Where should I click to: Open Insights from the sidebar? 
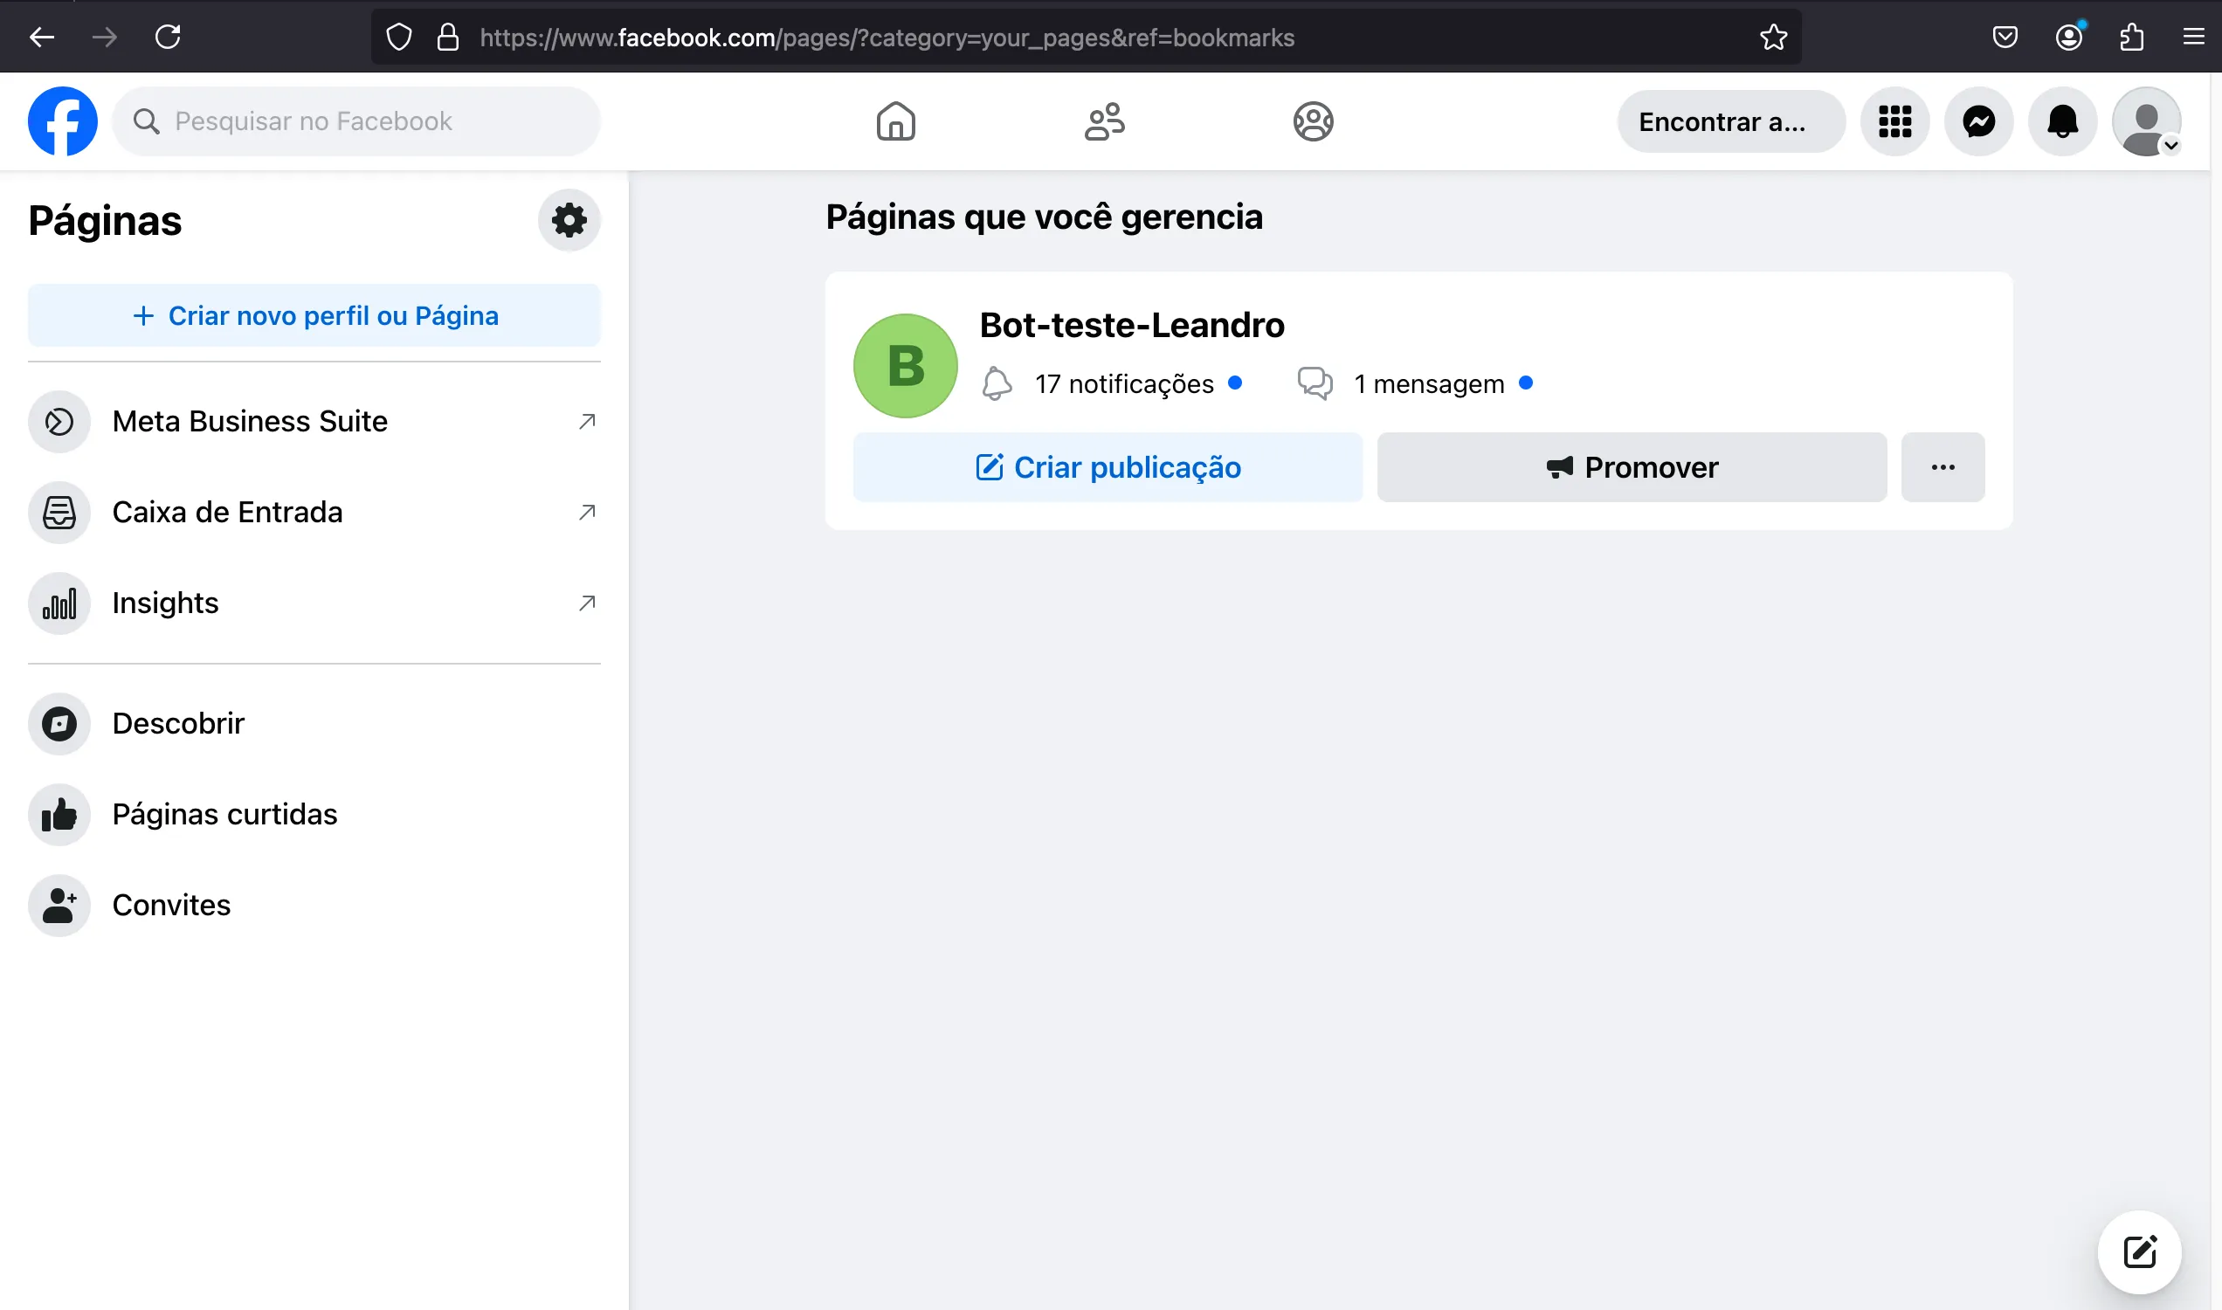point(314,603)
